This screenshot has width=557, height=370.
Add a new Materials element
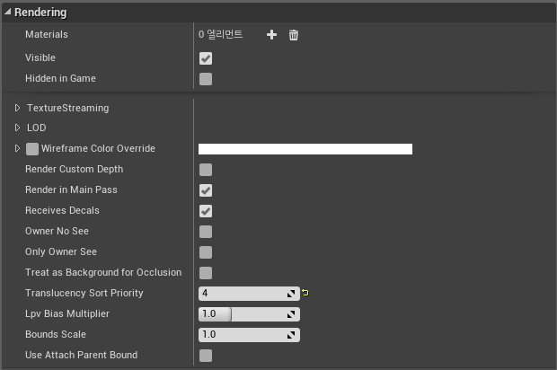point(271,35)
